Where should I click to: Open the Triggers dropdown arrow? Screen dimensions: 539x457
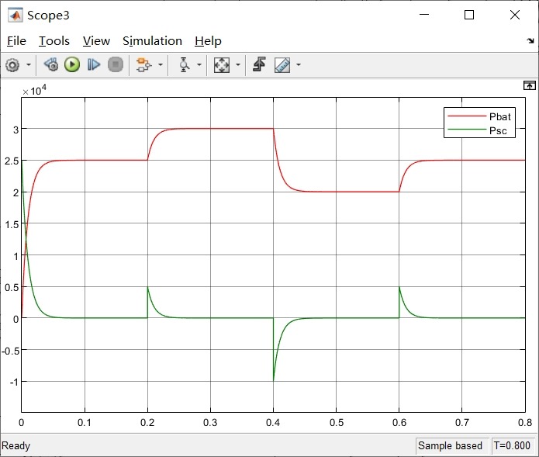pyautogui.click(x=199, y=64)
